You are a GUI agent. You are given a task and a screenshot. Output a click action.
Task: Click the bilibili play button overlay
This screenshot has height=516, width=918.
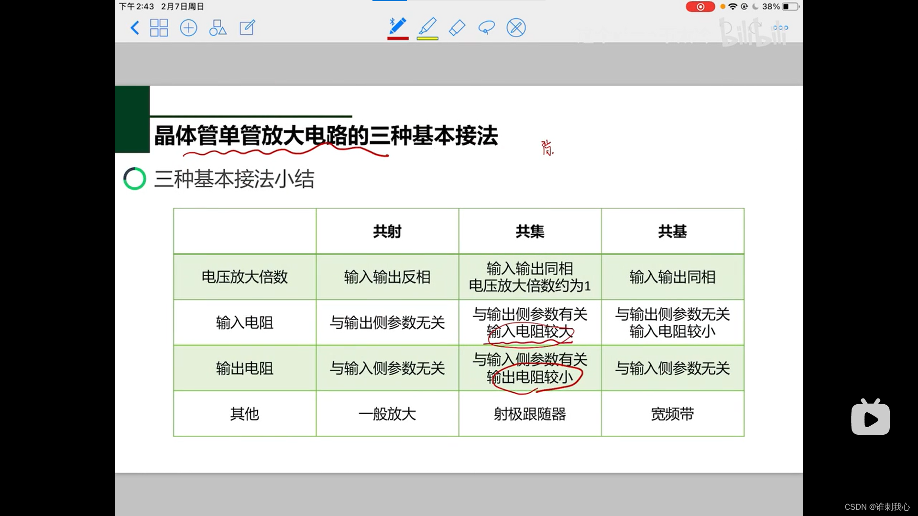(870, 418)
